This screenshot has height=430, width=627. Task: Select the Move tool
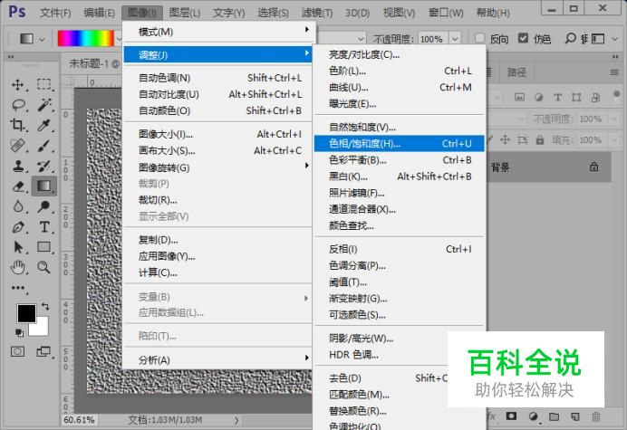point(17,85)
